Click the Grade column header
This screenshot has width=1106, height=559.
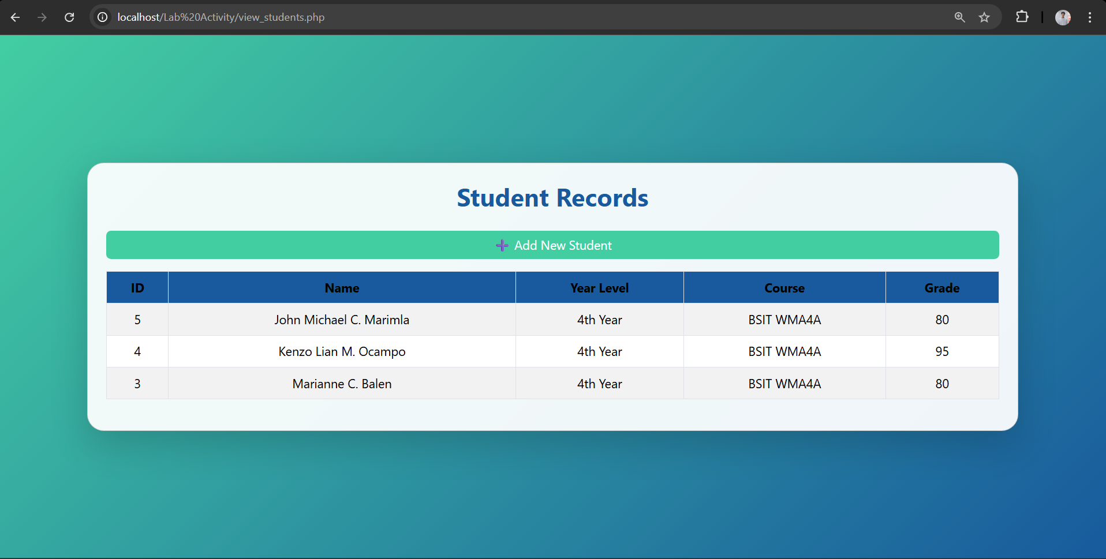point(941,287)
